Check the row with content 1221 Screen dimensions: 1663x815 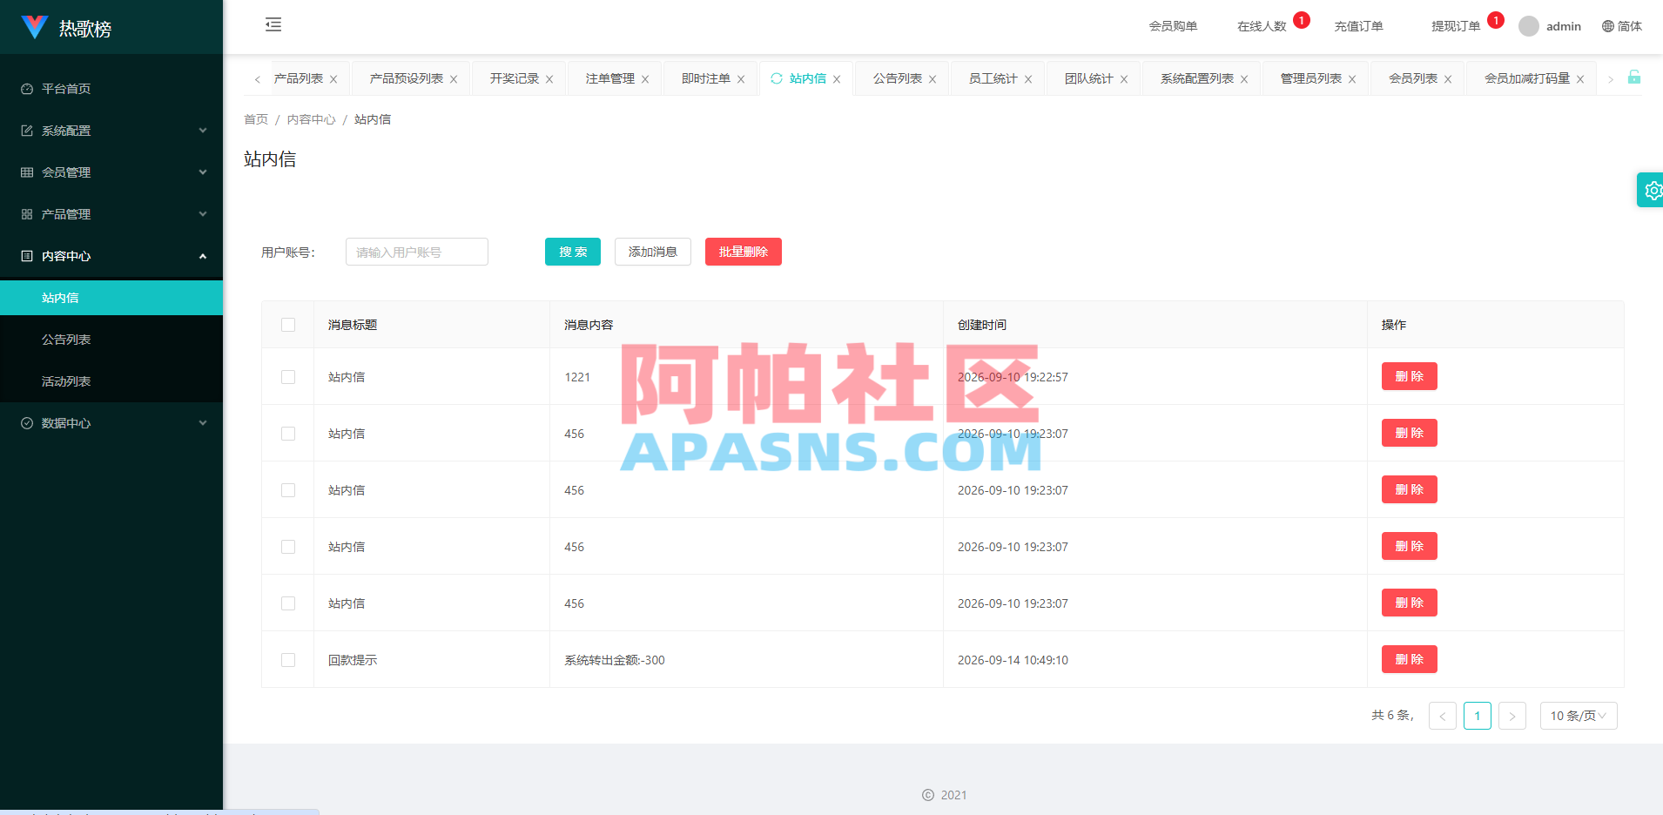[x=288, y=377]
